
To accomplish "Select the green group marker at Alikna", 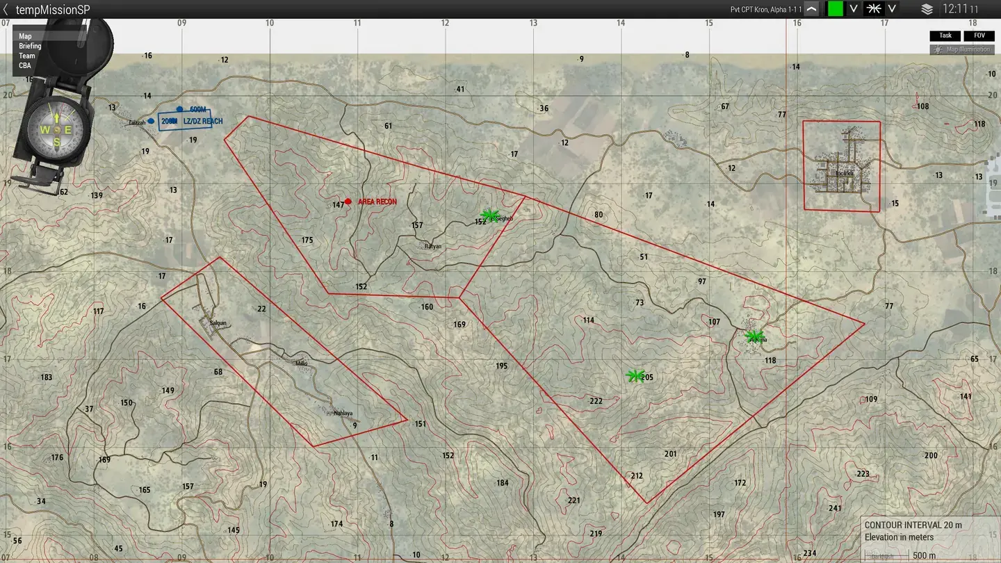I will (x=753, y=336).
